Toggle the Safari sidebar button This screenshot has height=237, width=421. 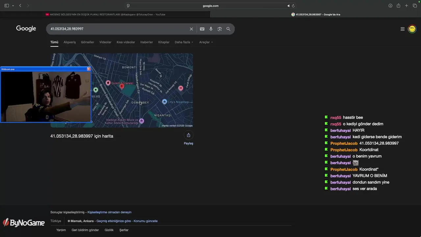click(7, 6)
